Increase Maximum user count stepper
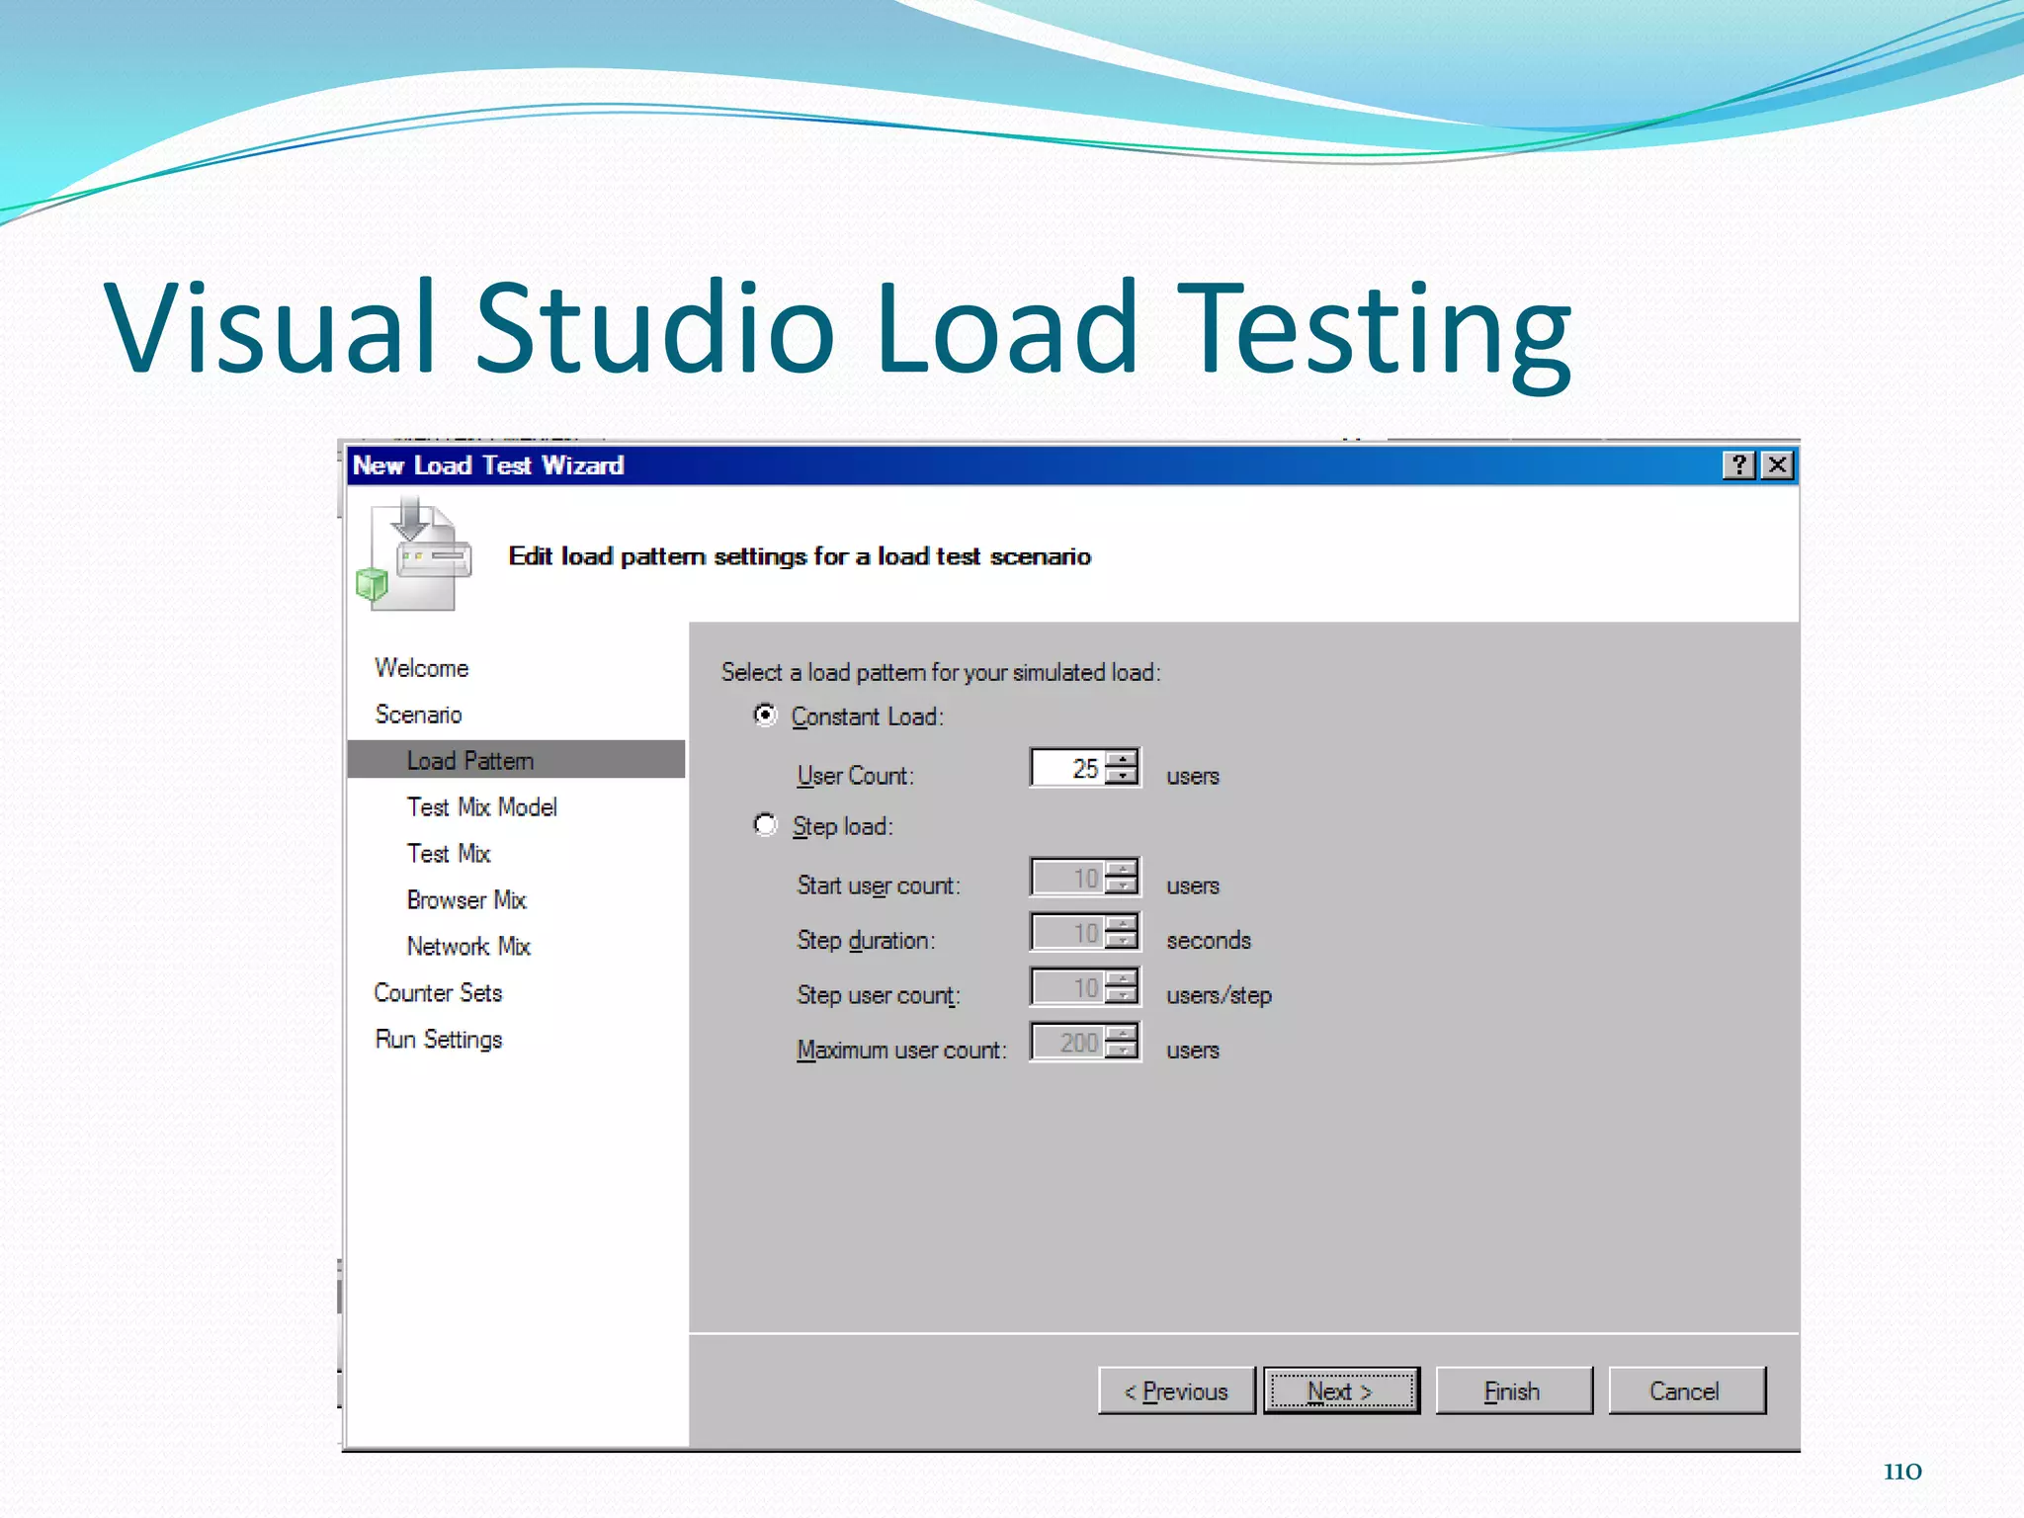 click(x=1122, y=1033)
